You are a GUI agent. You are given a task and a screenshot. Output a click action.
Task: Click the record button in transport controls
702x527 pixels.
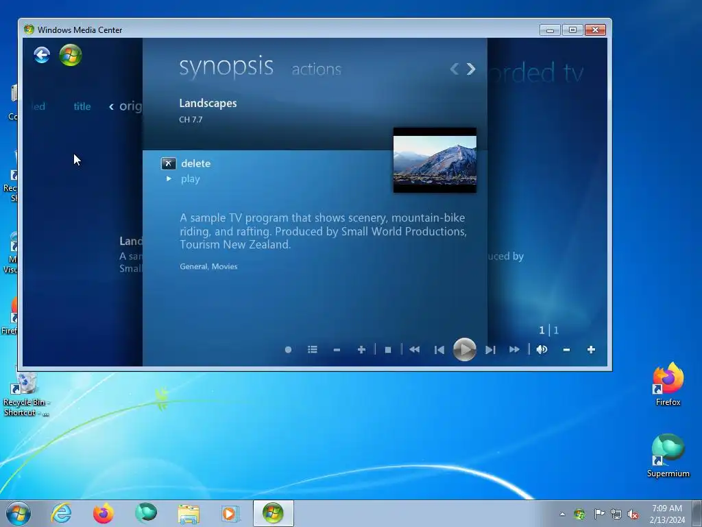[289, 349]
